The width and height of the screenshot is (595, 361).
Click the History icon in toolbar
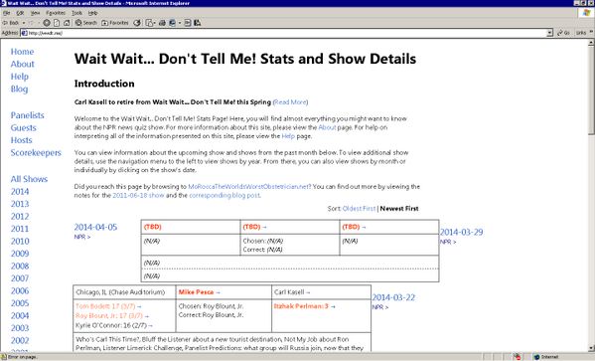137,23
